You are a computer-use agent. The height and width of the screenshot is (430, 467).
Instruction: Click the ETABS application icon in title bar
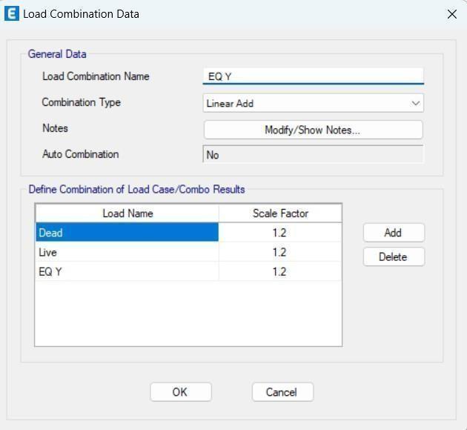(x=12, y=14)
